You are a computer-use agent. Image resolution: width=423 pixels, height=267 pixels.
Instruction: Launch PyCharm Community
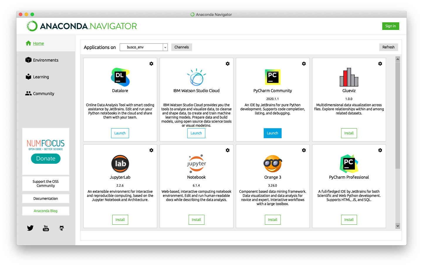click(x=273, y=133)
